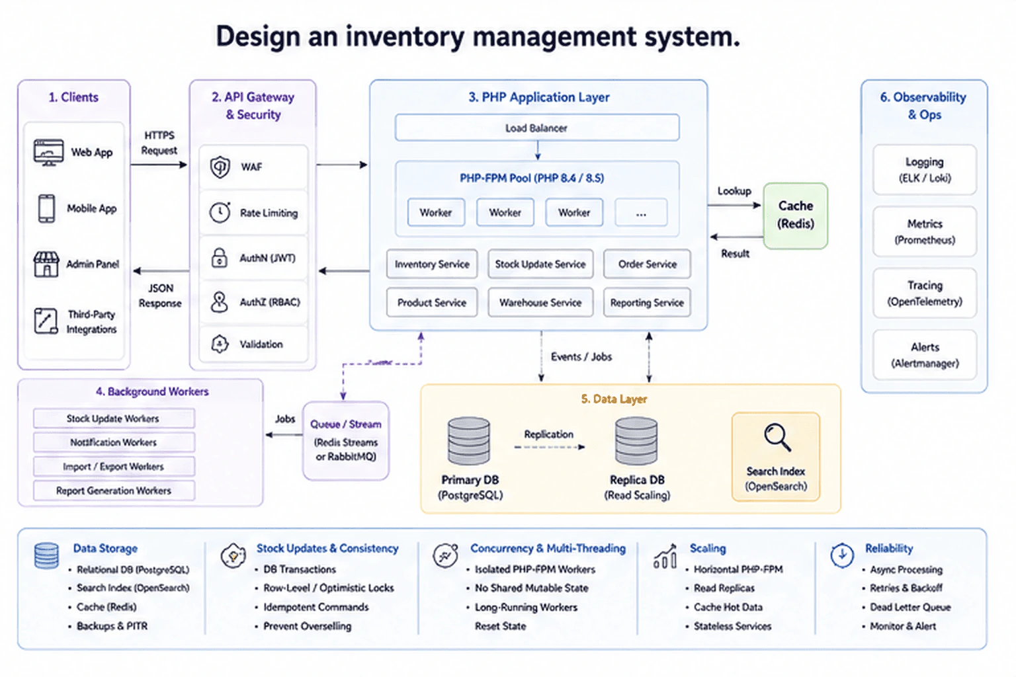Select the Logging (ELK / Loki) box

pos(925,170)
